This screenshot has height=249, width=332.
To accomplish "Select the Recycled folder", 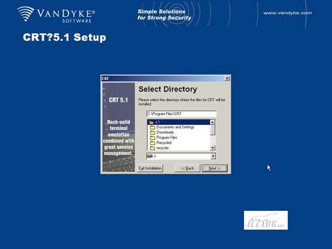I will pyautogui.click(x=179, y=143).
